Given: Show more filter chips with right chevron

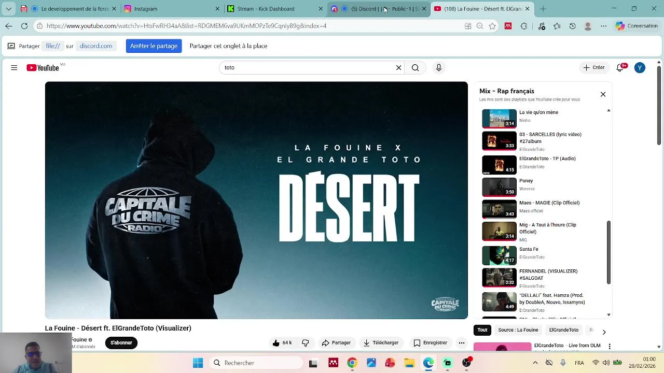Looking at the screenshot, I should pos(604,332).
